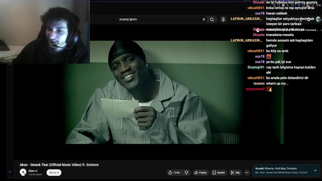Click the lession chat username
322x181 pixels.
pyautogui.click(x=259, y=83)
